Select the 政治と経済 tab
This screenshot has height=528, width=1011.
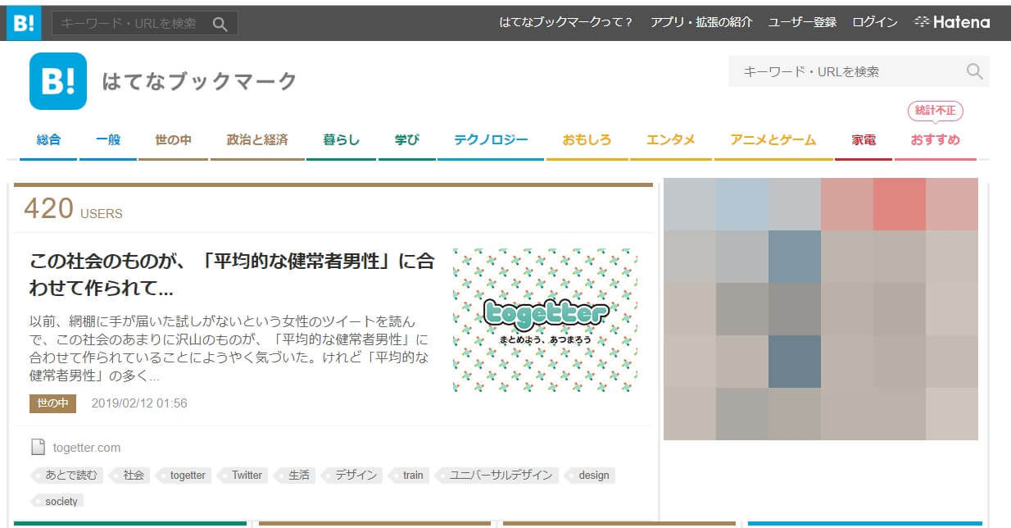pyautogui.click(x=257, y=140)
